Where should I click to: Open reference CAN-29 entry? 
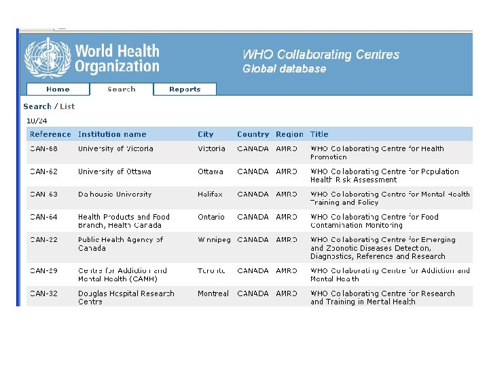click(x=43, y=270)
